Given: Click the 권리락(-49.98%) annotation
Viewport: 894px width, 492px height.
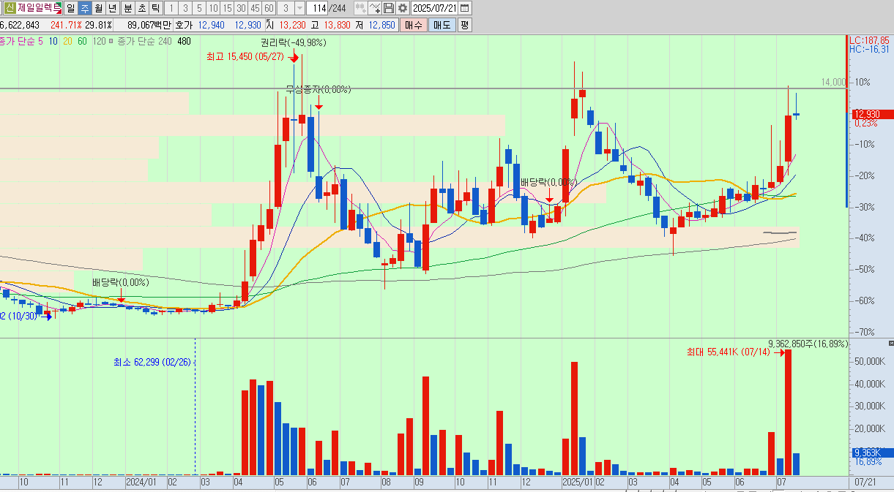Looking at the screenshot, I should click(x=293, y=42).
